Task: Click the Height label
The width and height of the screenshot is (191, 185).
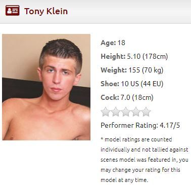Action: click(113, 56)
